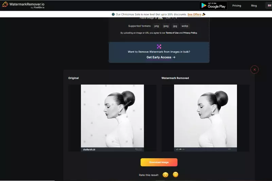Click the arrow next to Get Early Access
Image resolution: width=272 pixels, height=181 pixels.
tap(174, 57)
